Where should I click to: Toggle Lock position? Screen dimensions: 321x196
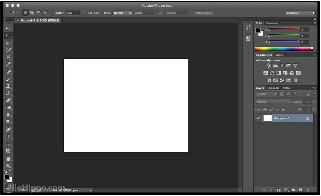(277, 110)
